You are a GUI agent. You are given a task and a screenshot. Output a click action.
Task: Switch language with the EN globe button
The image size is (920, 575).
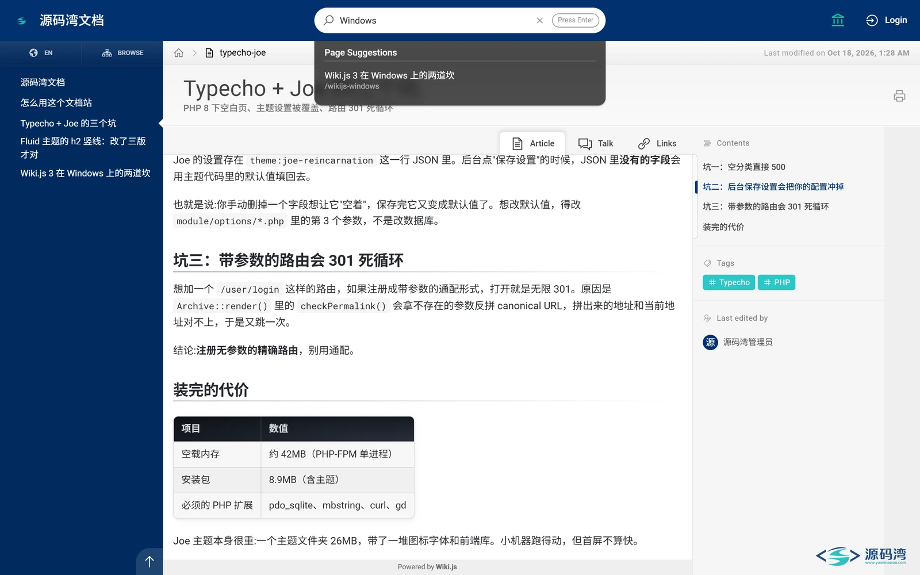tap(41, 53)
